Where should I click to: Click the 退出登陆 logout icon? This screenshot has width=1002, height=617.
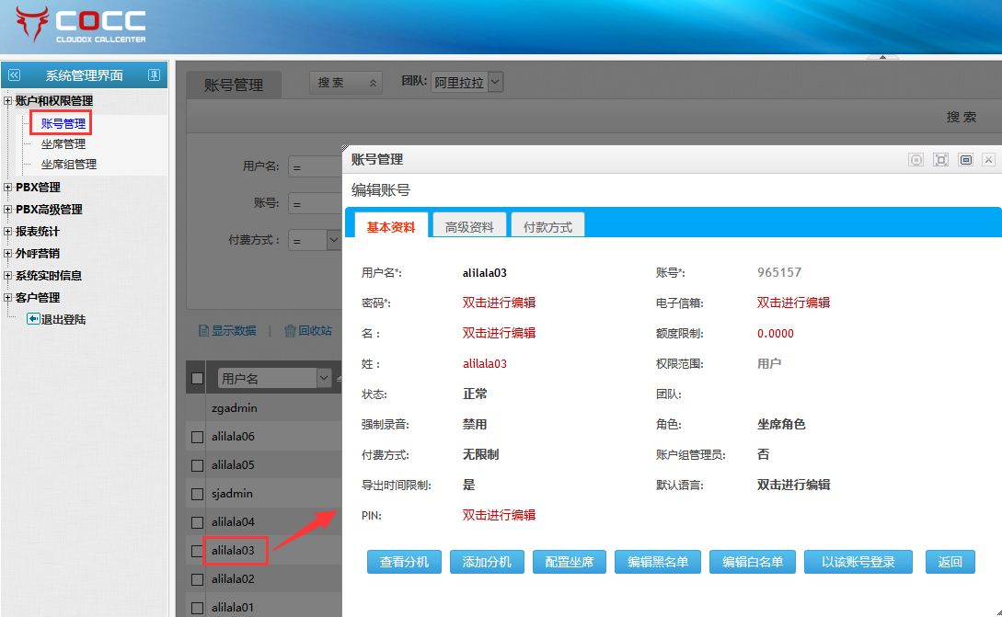pyautogui.click(x=33, y=319)
